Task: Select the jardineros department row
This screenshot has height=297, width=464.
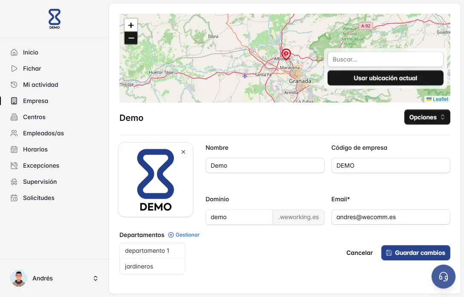Action: coord(152,266)
